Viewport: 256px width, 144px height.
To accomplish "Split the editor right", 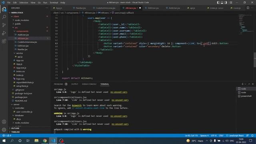I will tap(248, 8).
